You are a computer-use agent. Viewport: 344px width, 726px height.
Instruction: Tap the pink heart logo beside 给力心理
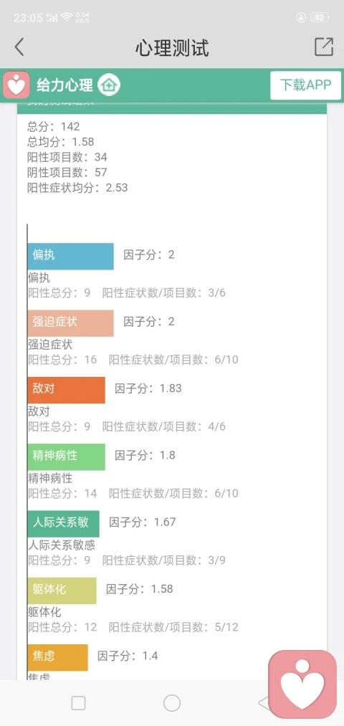(16, 85)
